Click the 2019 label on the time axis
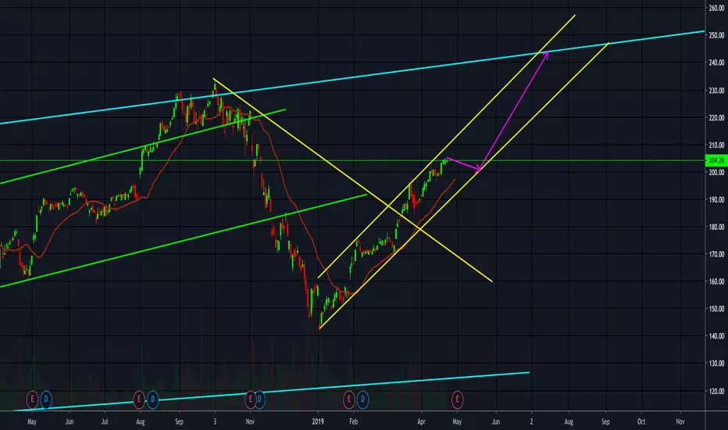728x430 pixels. pos(318,421)
